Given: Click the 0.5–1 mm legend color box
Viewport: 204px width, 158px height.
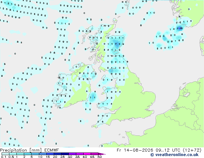Looking at the screenshot, I should 13,154.
